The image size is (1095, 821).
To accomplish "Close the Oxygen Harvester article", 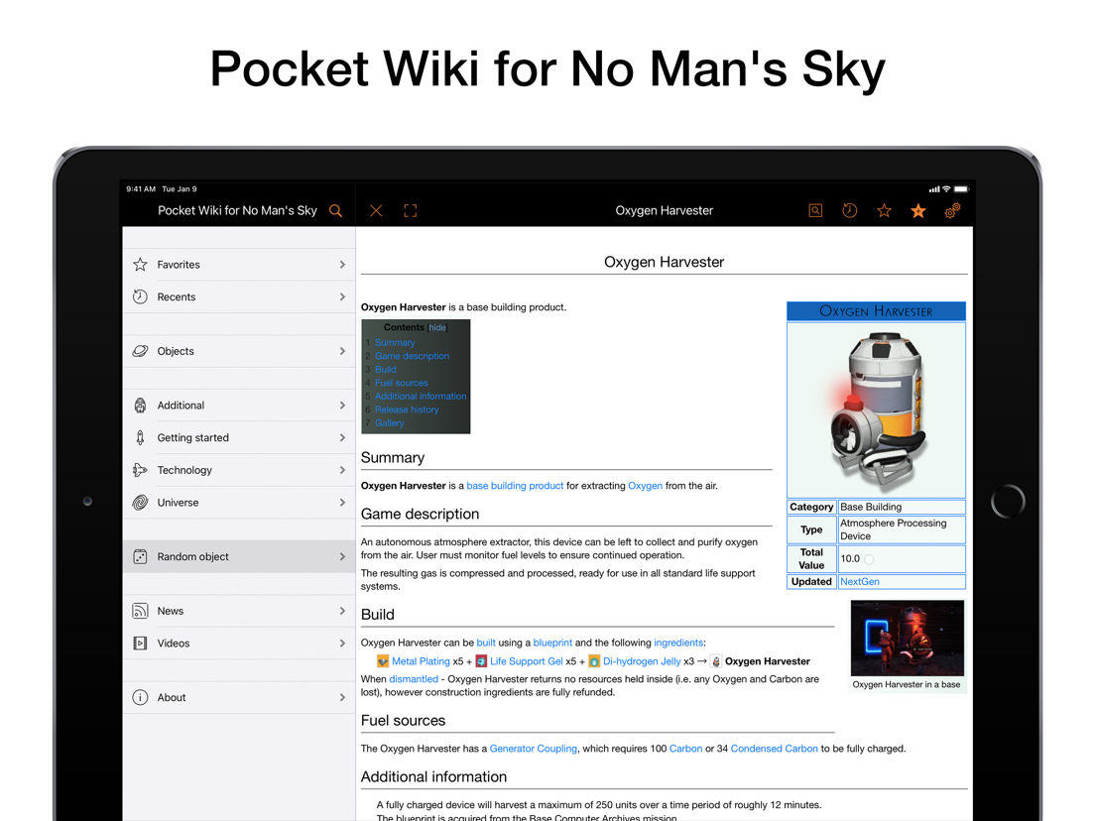I will click(376, 211).
